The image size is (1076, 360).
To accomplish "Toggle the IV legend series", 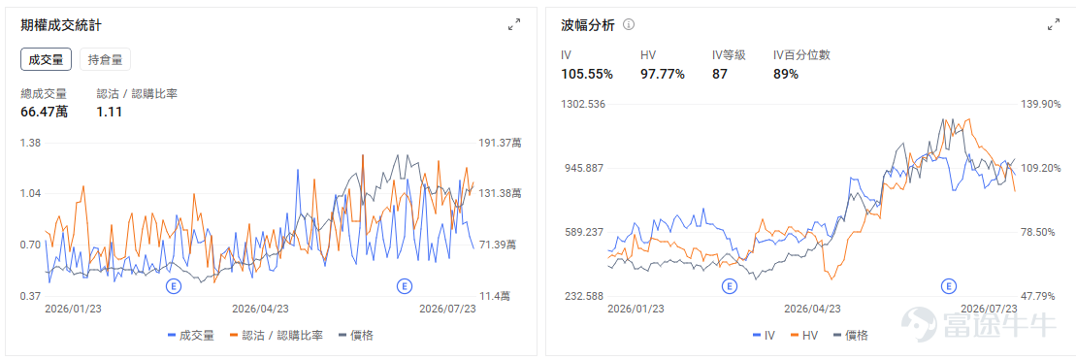I will (764, 336).
